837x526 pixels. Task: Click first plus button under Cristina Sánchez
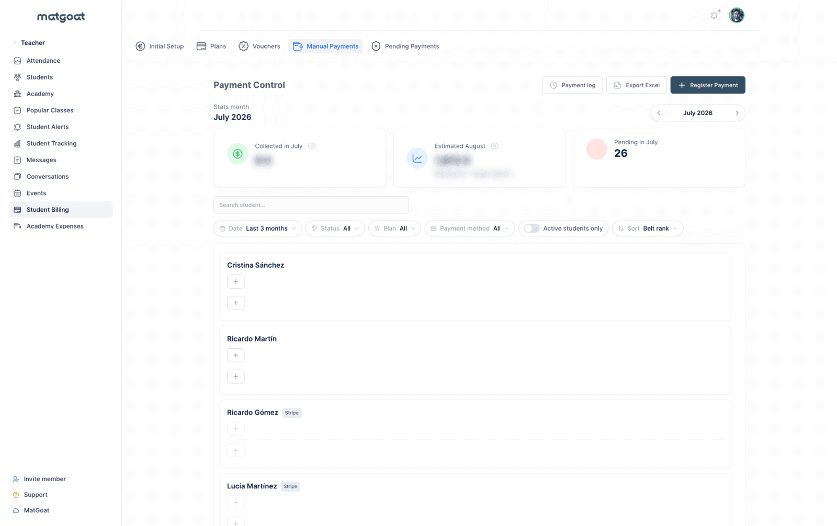tap(236, 282)
